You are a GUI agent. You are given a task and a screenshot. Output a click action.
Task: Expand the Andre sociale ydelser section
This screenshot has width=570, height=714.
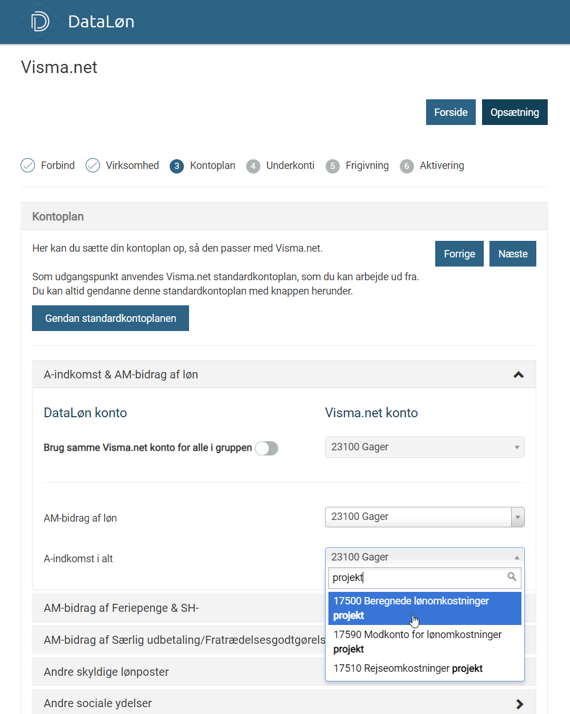[x=519, y=704]
